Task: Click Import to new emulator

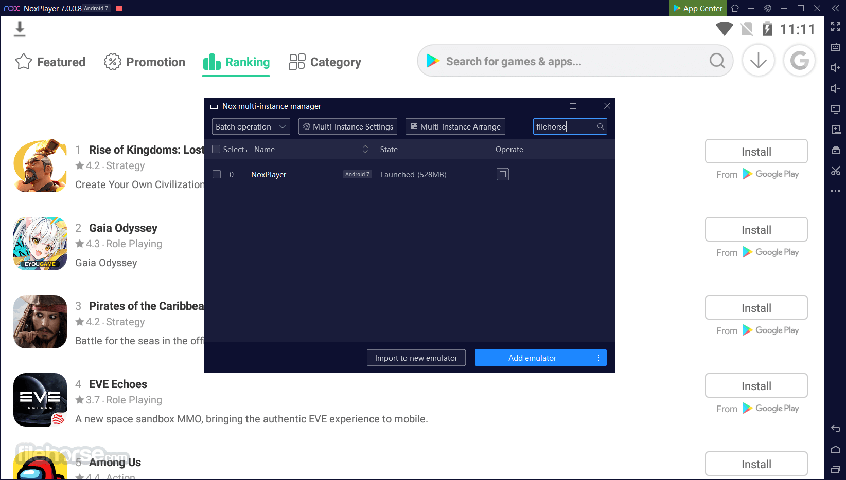Action: (416, 358)
